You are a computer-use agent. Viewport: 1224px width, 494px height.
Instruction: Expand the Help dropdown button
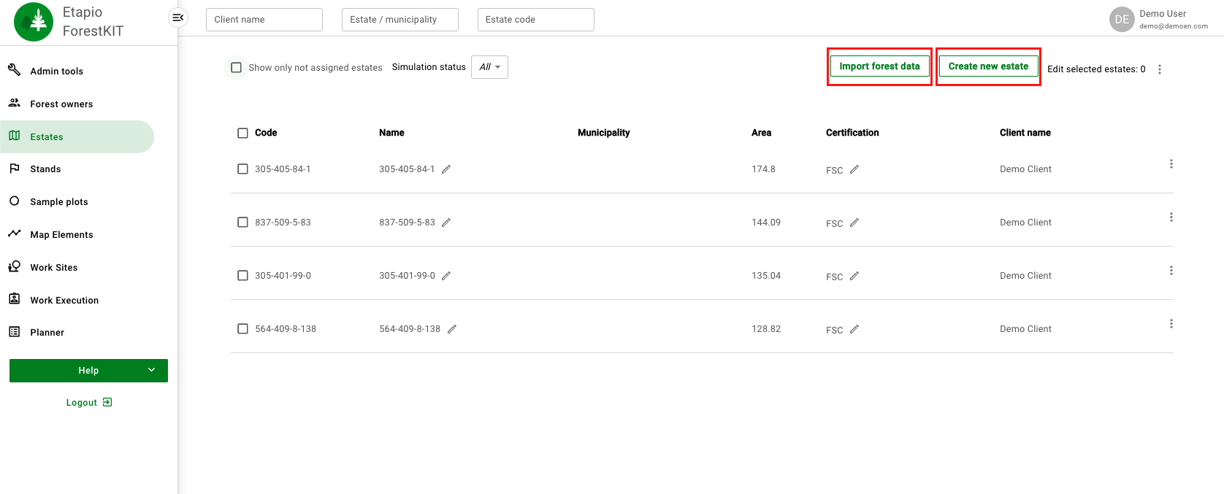(x=88, y=371)
